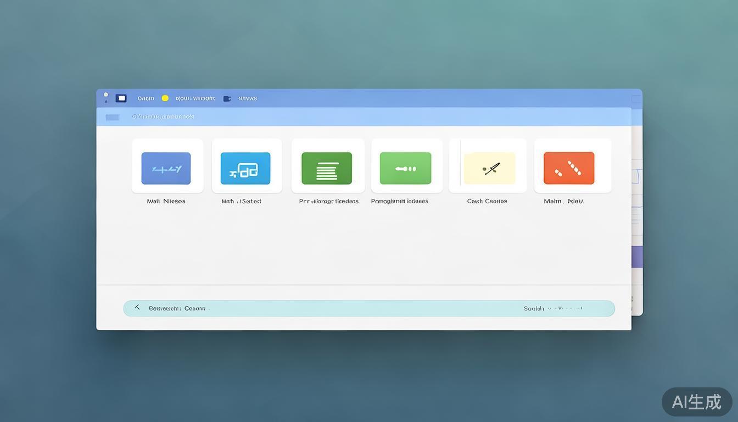Screen dimensions: 738x422
Task: Click the small blue rectangle in sub-toolbar
Action: tap(113, 117)
